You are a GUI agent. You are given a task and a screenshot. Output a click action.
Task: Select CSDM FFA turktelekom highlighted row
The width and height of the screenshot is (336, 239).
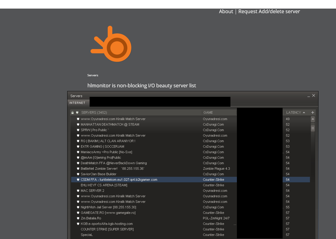190,180
